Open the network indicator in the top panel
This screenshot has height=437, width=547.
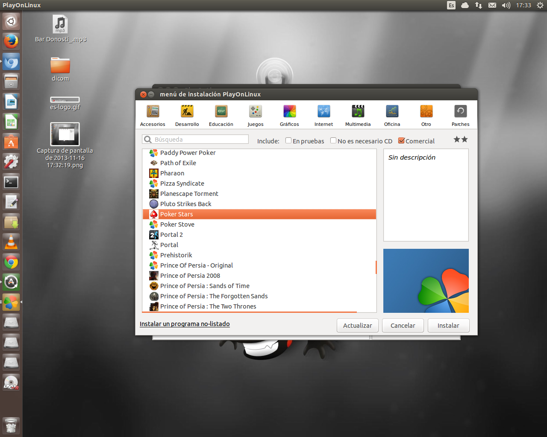pos(479,5)
